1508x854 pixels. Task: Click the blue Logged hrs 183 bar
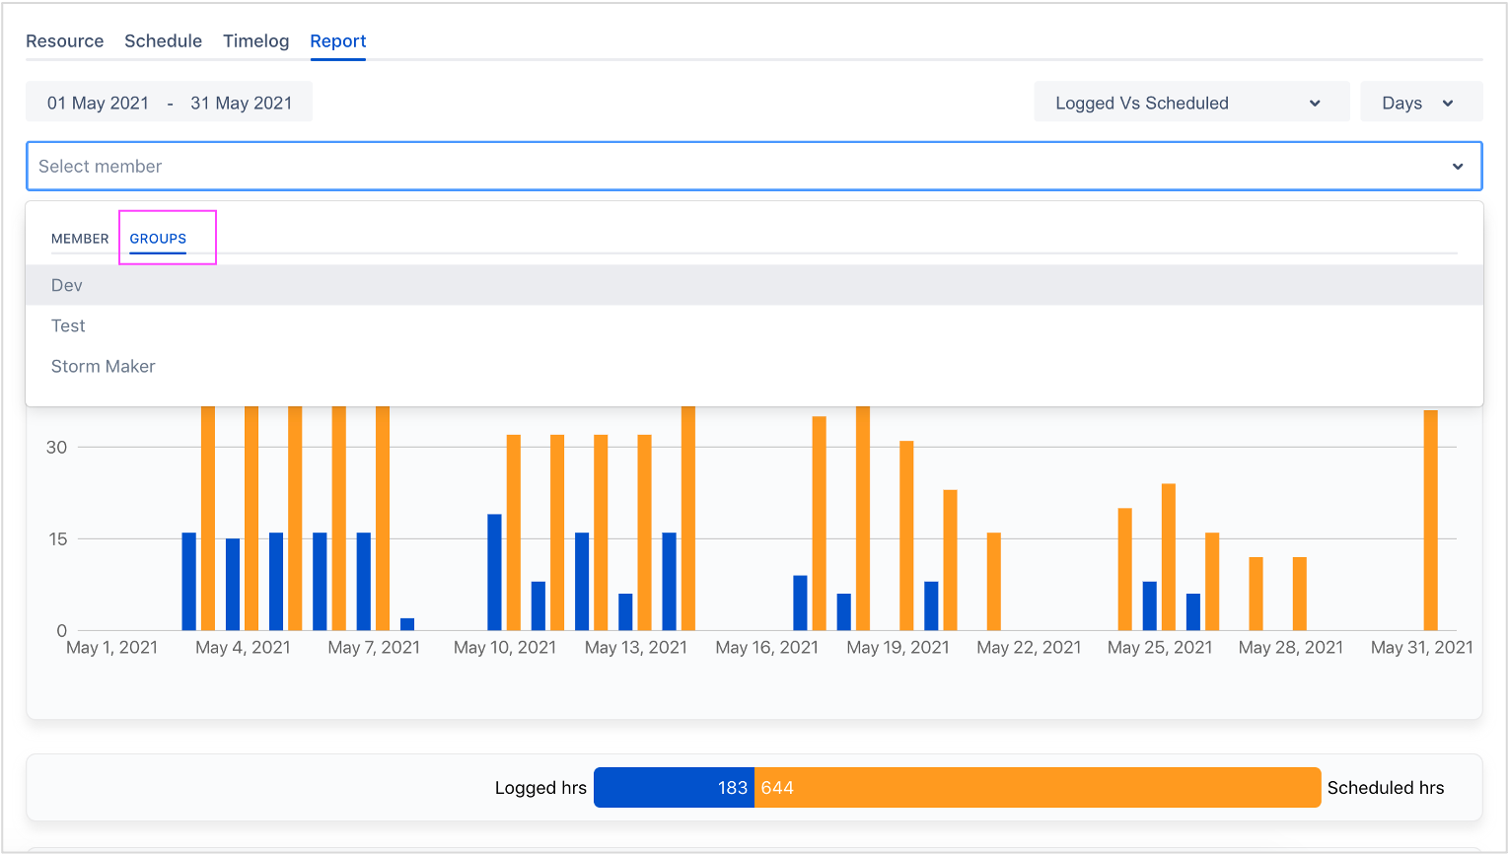(x=674, y=788)
